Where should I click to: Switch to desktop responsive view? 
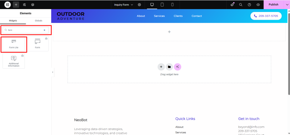(x=152, y=5)
